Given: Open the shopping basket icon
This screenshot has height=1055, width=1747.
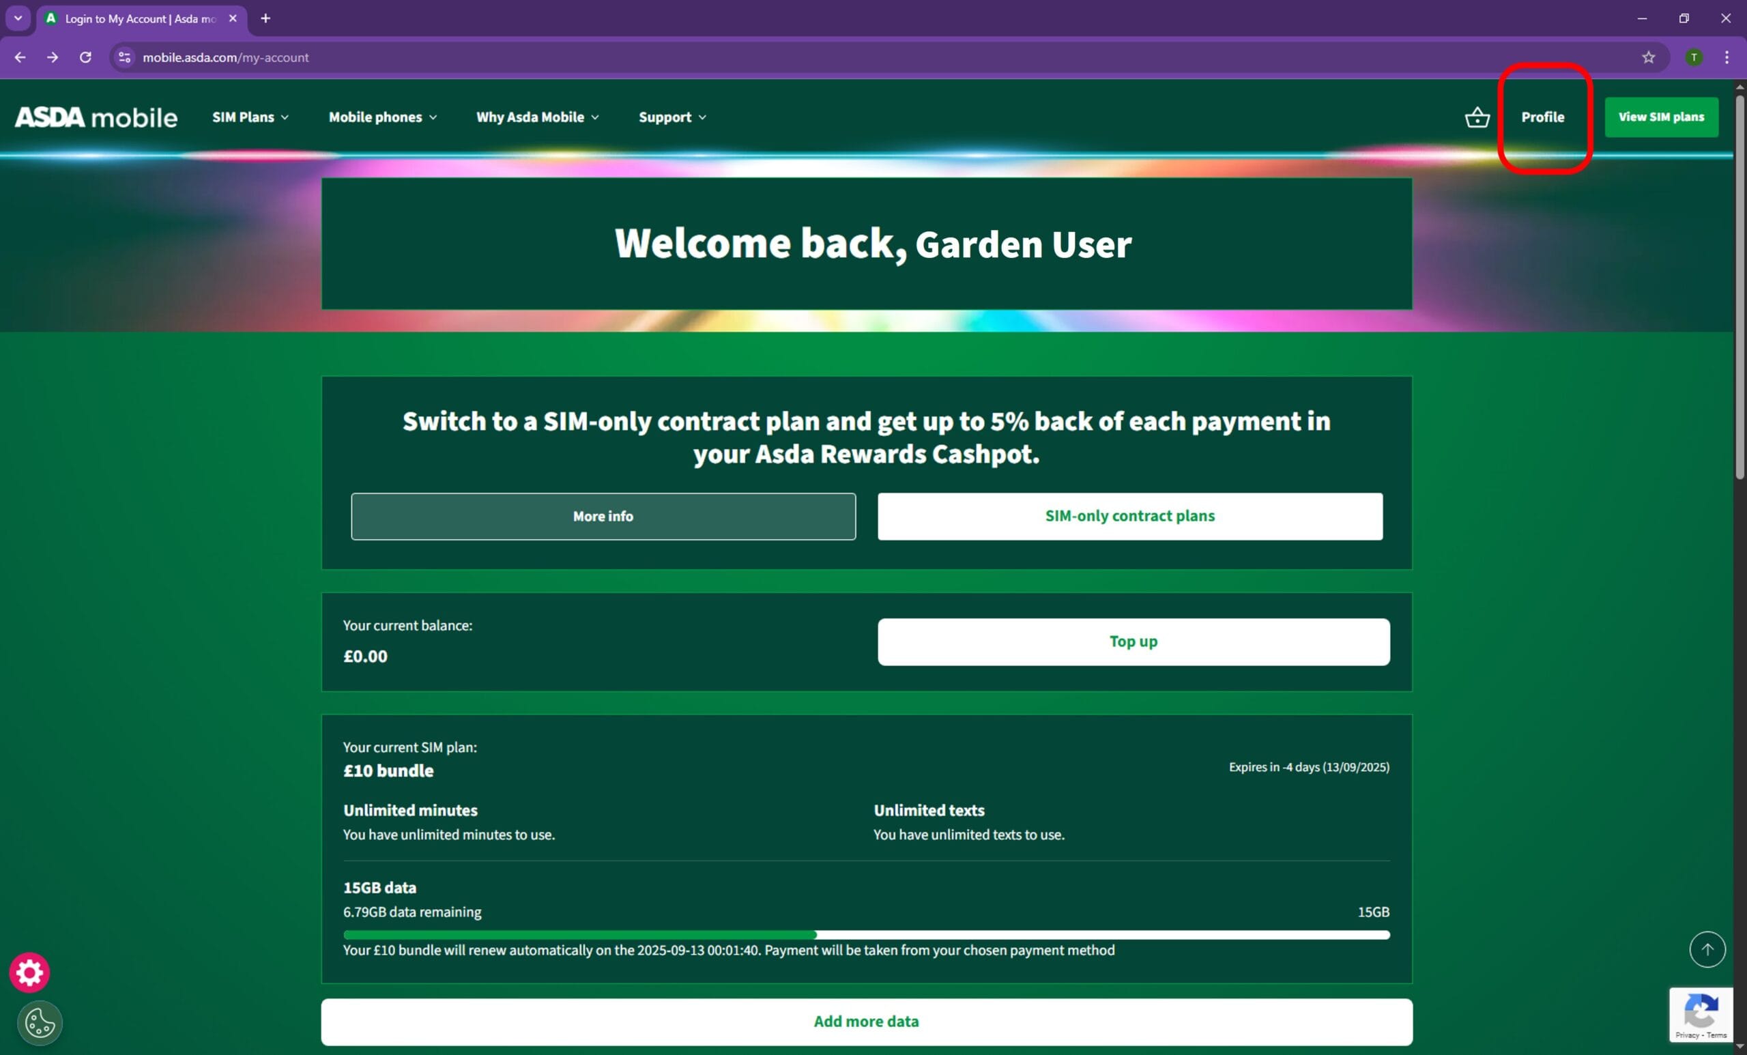Looking at the screenshot, I should 1477,117.
